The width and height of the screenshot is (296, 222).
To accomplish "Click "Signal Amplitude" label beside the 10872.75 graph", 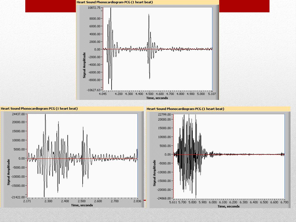I will click(x=84, y=65).
